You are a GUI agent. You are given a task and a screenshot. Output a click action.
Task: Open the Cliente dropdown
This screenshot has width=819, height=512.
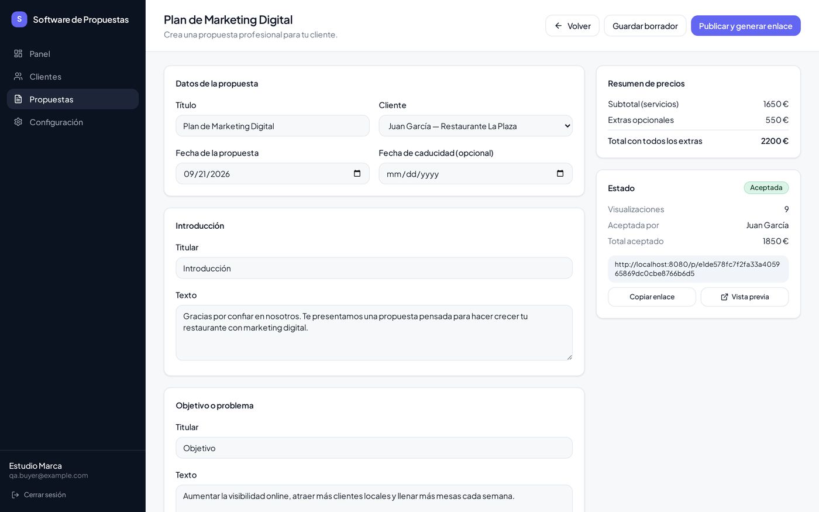pos(476,126)
